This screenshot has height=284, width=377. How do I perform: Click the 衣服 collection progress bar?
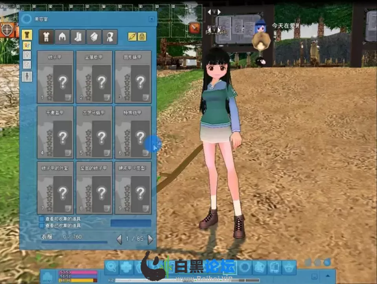pos(74,242)
